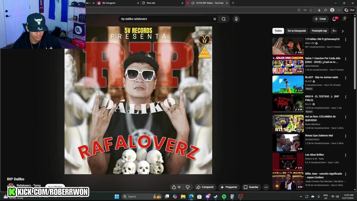This screenshot has width=357, height=201.
Task: Show more filter chips with the arrow
Action: point(343,31)
